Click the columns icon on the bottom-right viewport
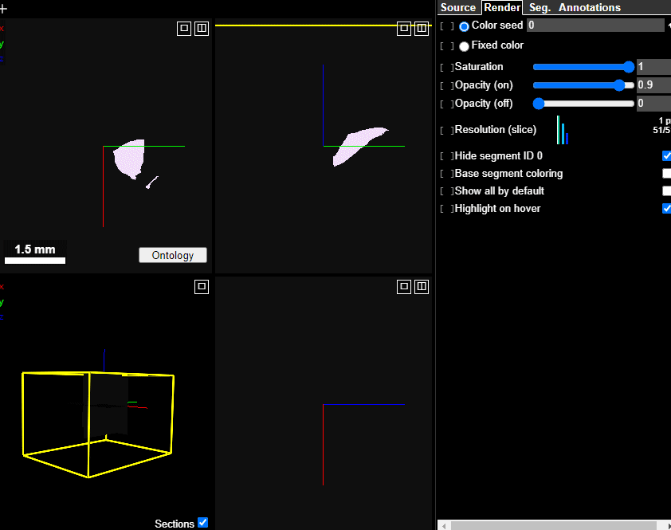The width and height of the screenshot is (671, 530). tap(422, 286)
